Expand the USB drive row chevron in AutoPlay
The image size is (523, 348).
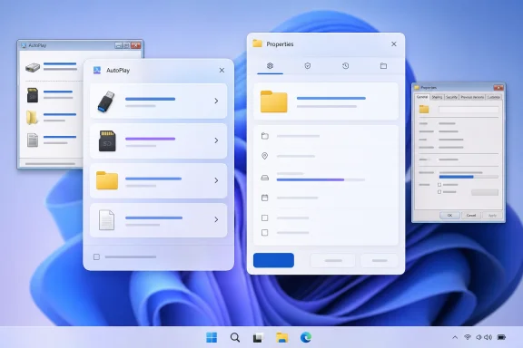click(216, 101)
